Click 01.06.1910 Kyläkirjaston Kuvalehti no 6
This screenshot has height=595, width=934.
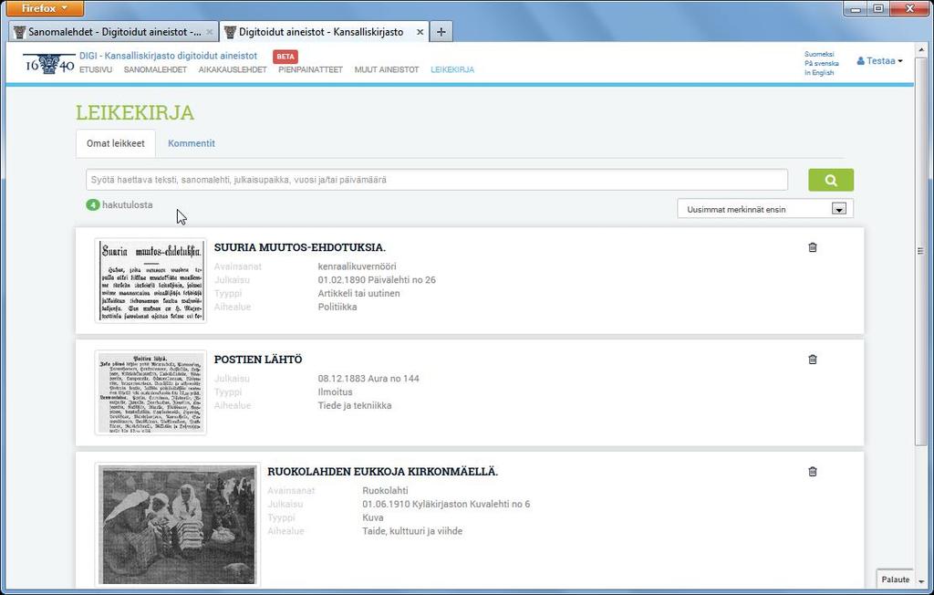click(x=446, y=505)
